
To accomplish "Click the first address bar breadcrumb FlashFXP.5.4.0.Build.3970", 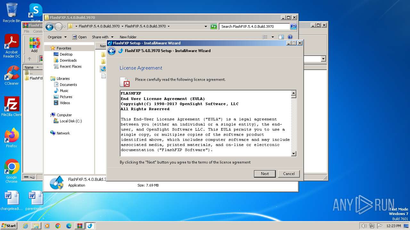I will 99,27.
